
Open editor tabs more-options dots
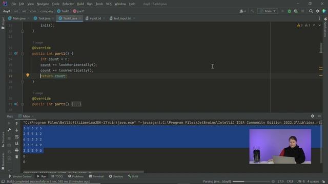[319, 18]
